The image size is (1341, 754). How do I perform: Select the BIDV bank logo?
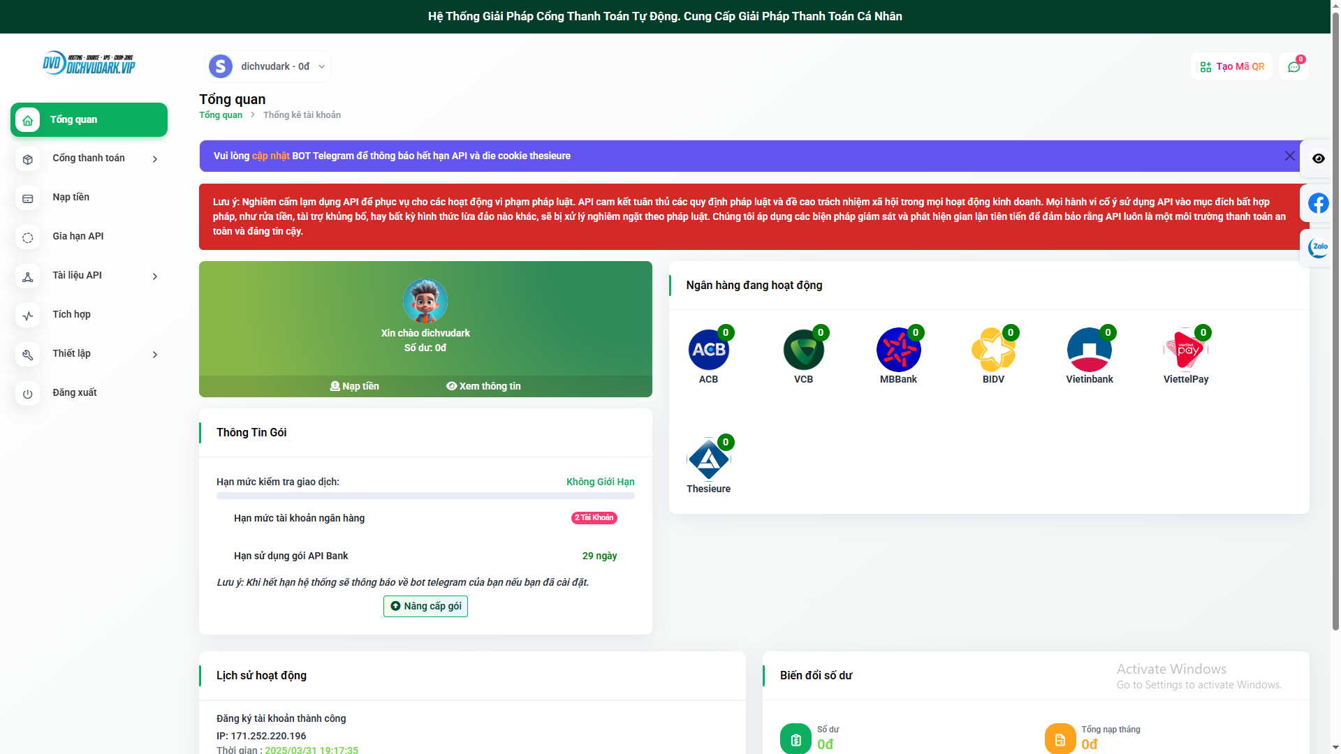[993, 349]
